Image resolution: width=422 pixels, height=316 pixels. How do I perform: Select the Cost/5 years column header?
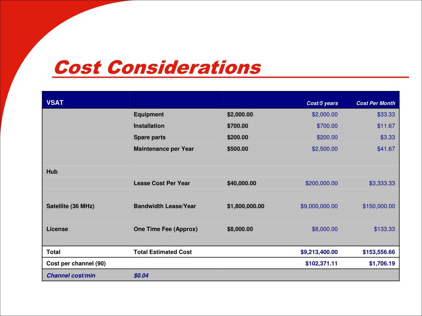pyautogui.click(x=322, y=103)
